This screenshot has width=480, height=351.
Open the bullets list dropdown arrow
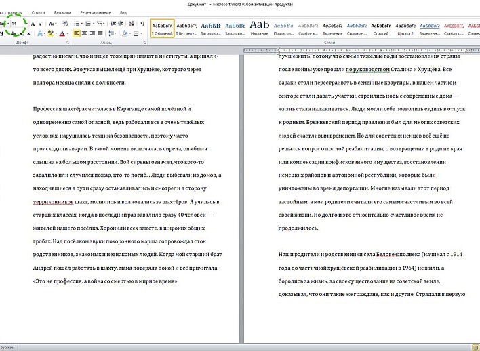(82, 24)
